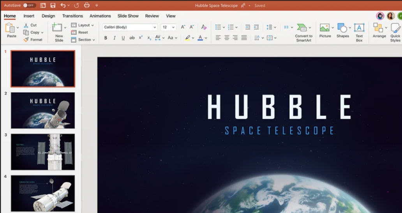Click the Arrange icon
The width and height of the screenshot is (402, 213).
pos(378,27)
